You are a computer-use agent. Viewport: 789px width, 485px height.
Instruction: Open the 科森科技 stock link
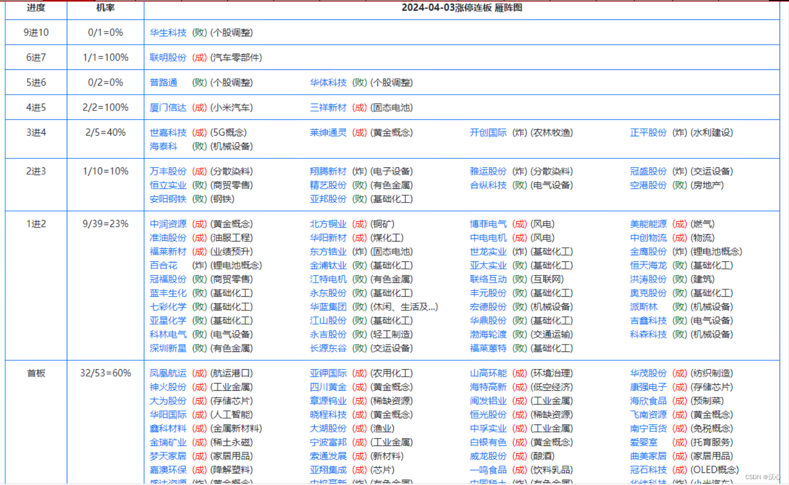pos(648,335)
